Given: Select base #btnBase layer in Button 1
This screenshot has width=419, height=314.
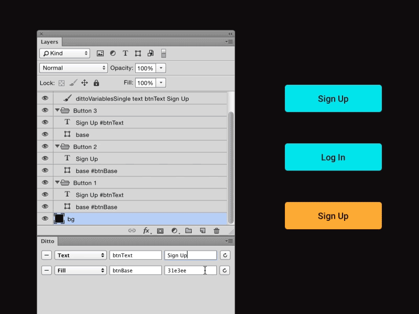Looking at the screenshot, I should coord(140,207).
